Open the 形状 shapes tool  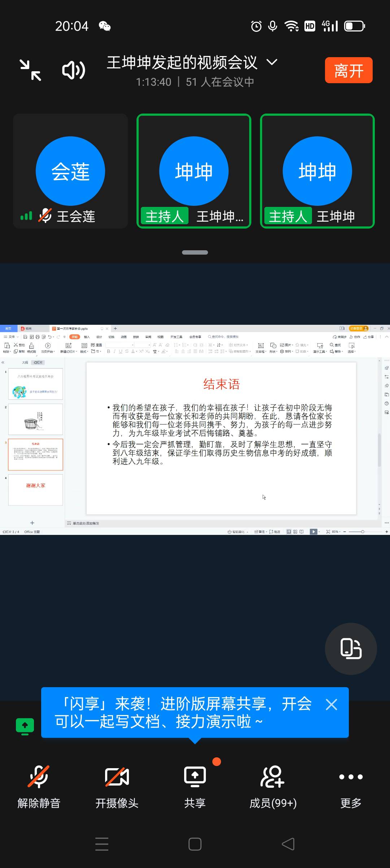pyautogui.click(x=273, y=348)
